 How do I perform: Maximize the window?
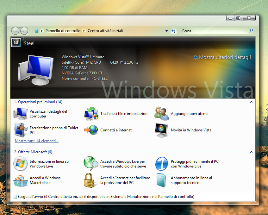point(238,18)
